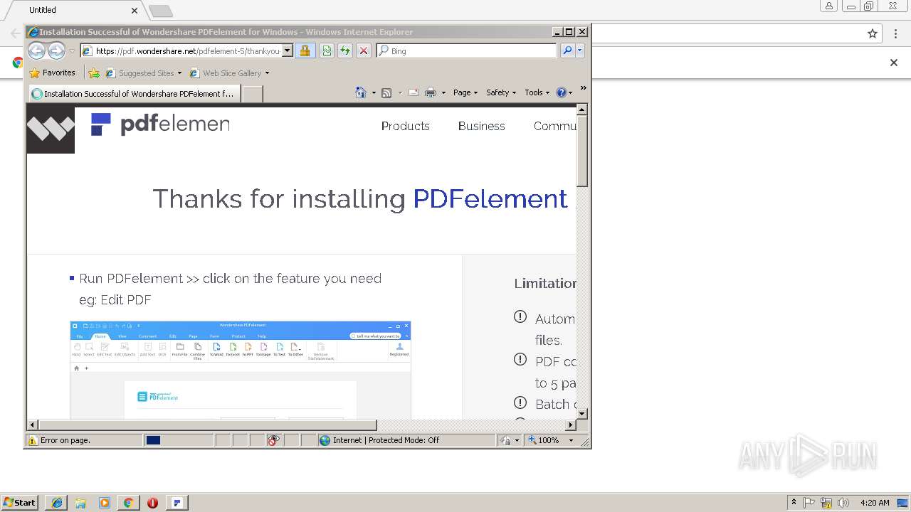
Task: Click into the Bing search box
Action: [466, 51]
